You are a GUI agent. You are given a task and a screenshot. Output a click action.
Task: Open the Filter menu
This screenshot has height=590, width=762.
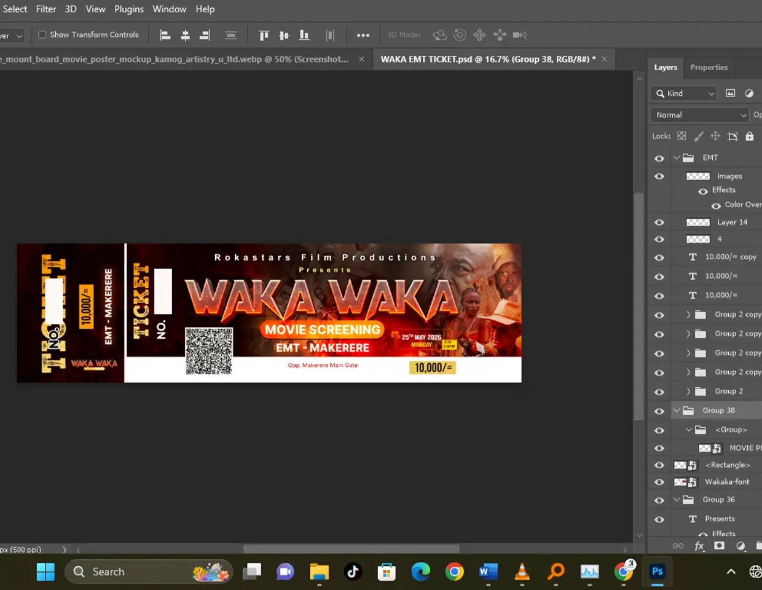[46, 9]
